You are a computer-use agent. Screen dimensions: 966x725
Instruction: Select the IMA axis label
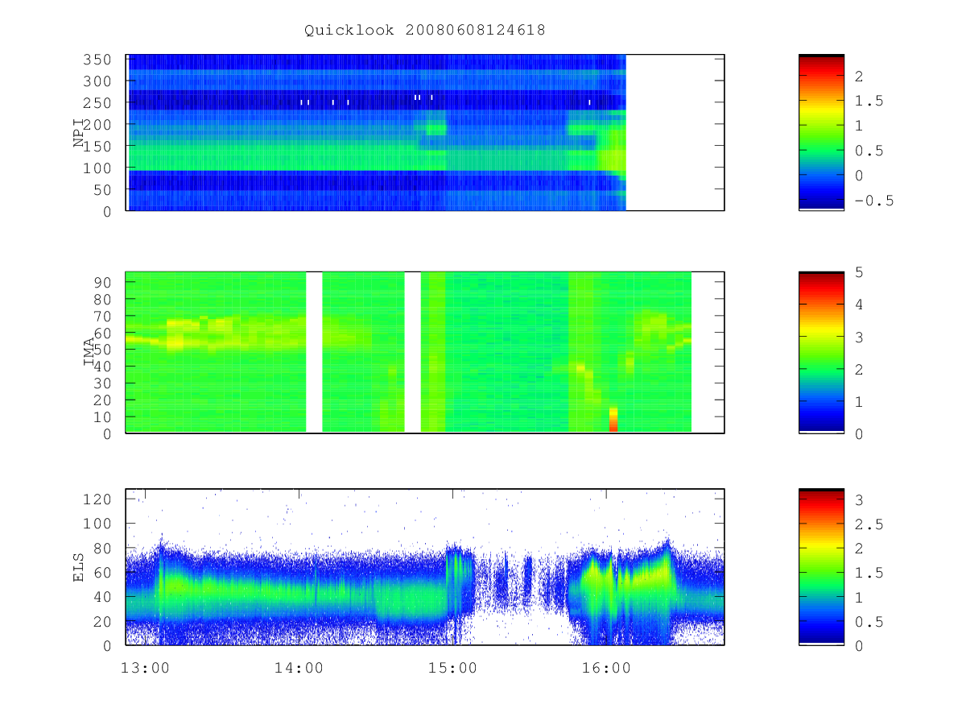point(89,352)
